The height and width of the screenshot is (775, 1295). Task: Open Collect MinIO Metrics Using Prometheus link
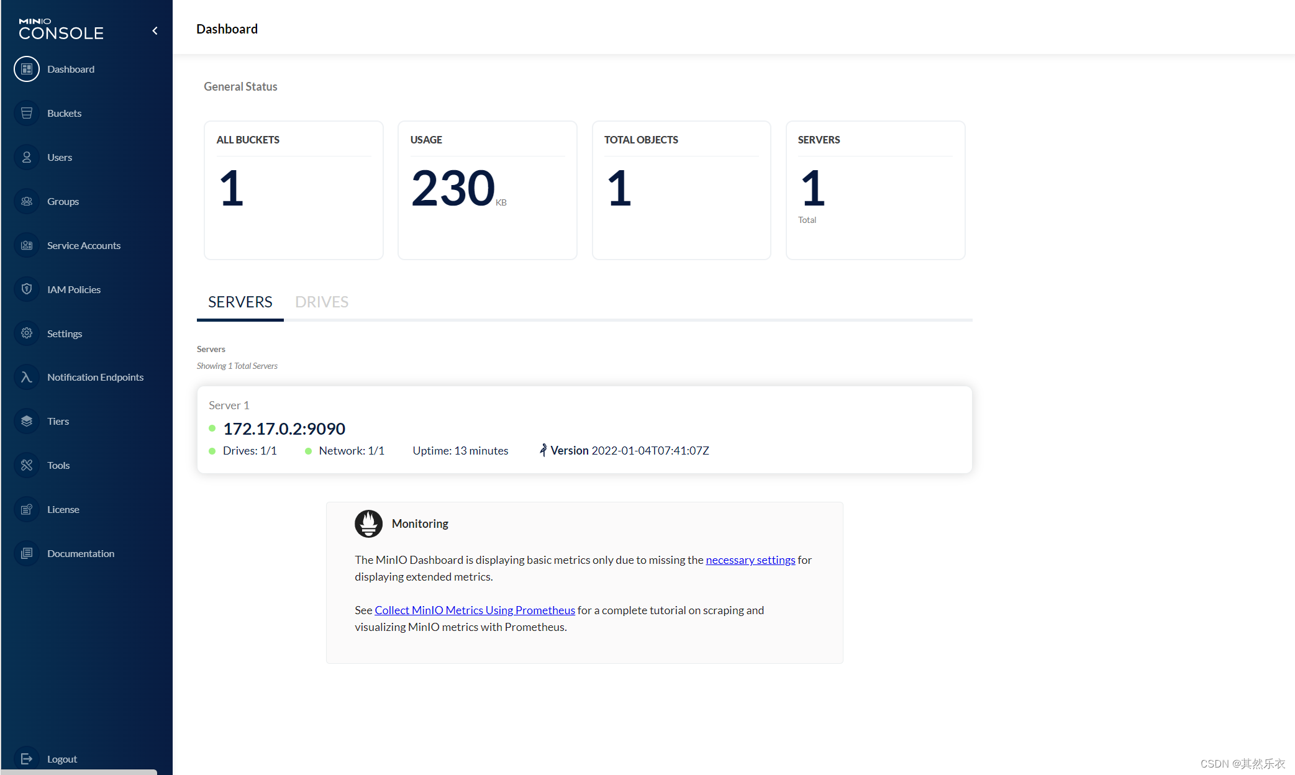[x=475, y=610]
